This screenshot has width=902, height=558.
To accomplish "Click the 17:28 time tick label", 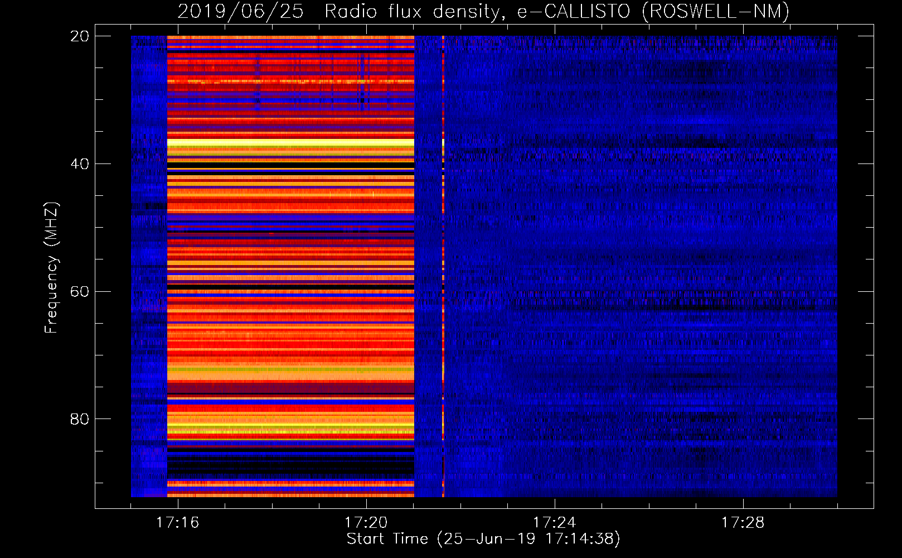I will 743,522.
